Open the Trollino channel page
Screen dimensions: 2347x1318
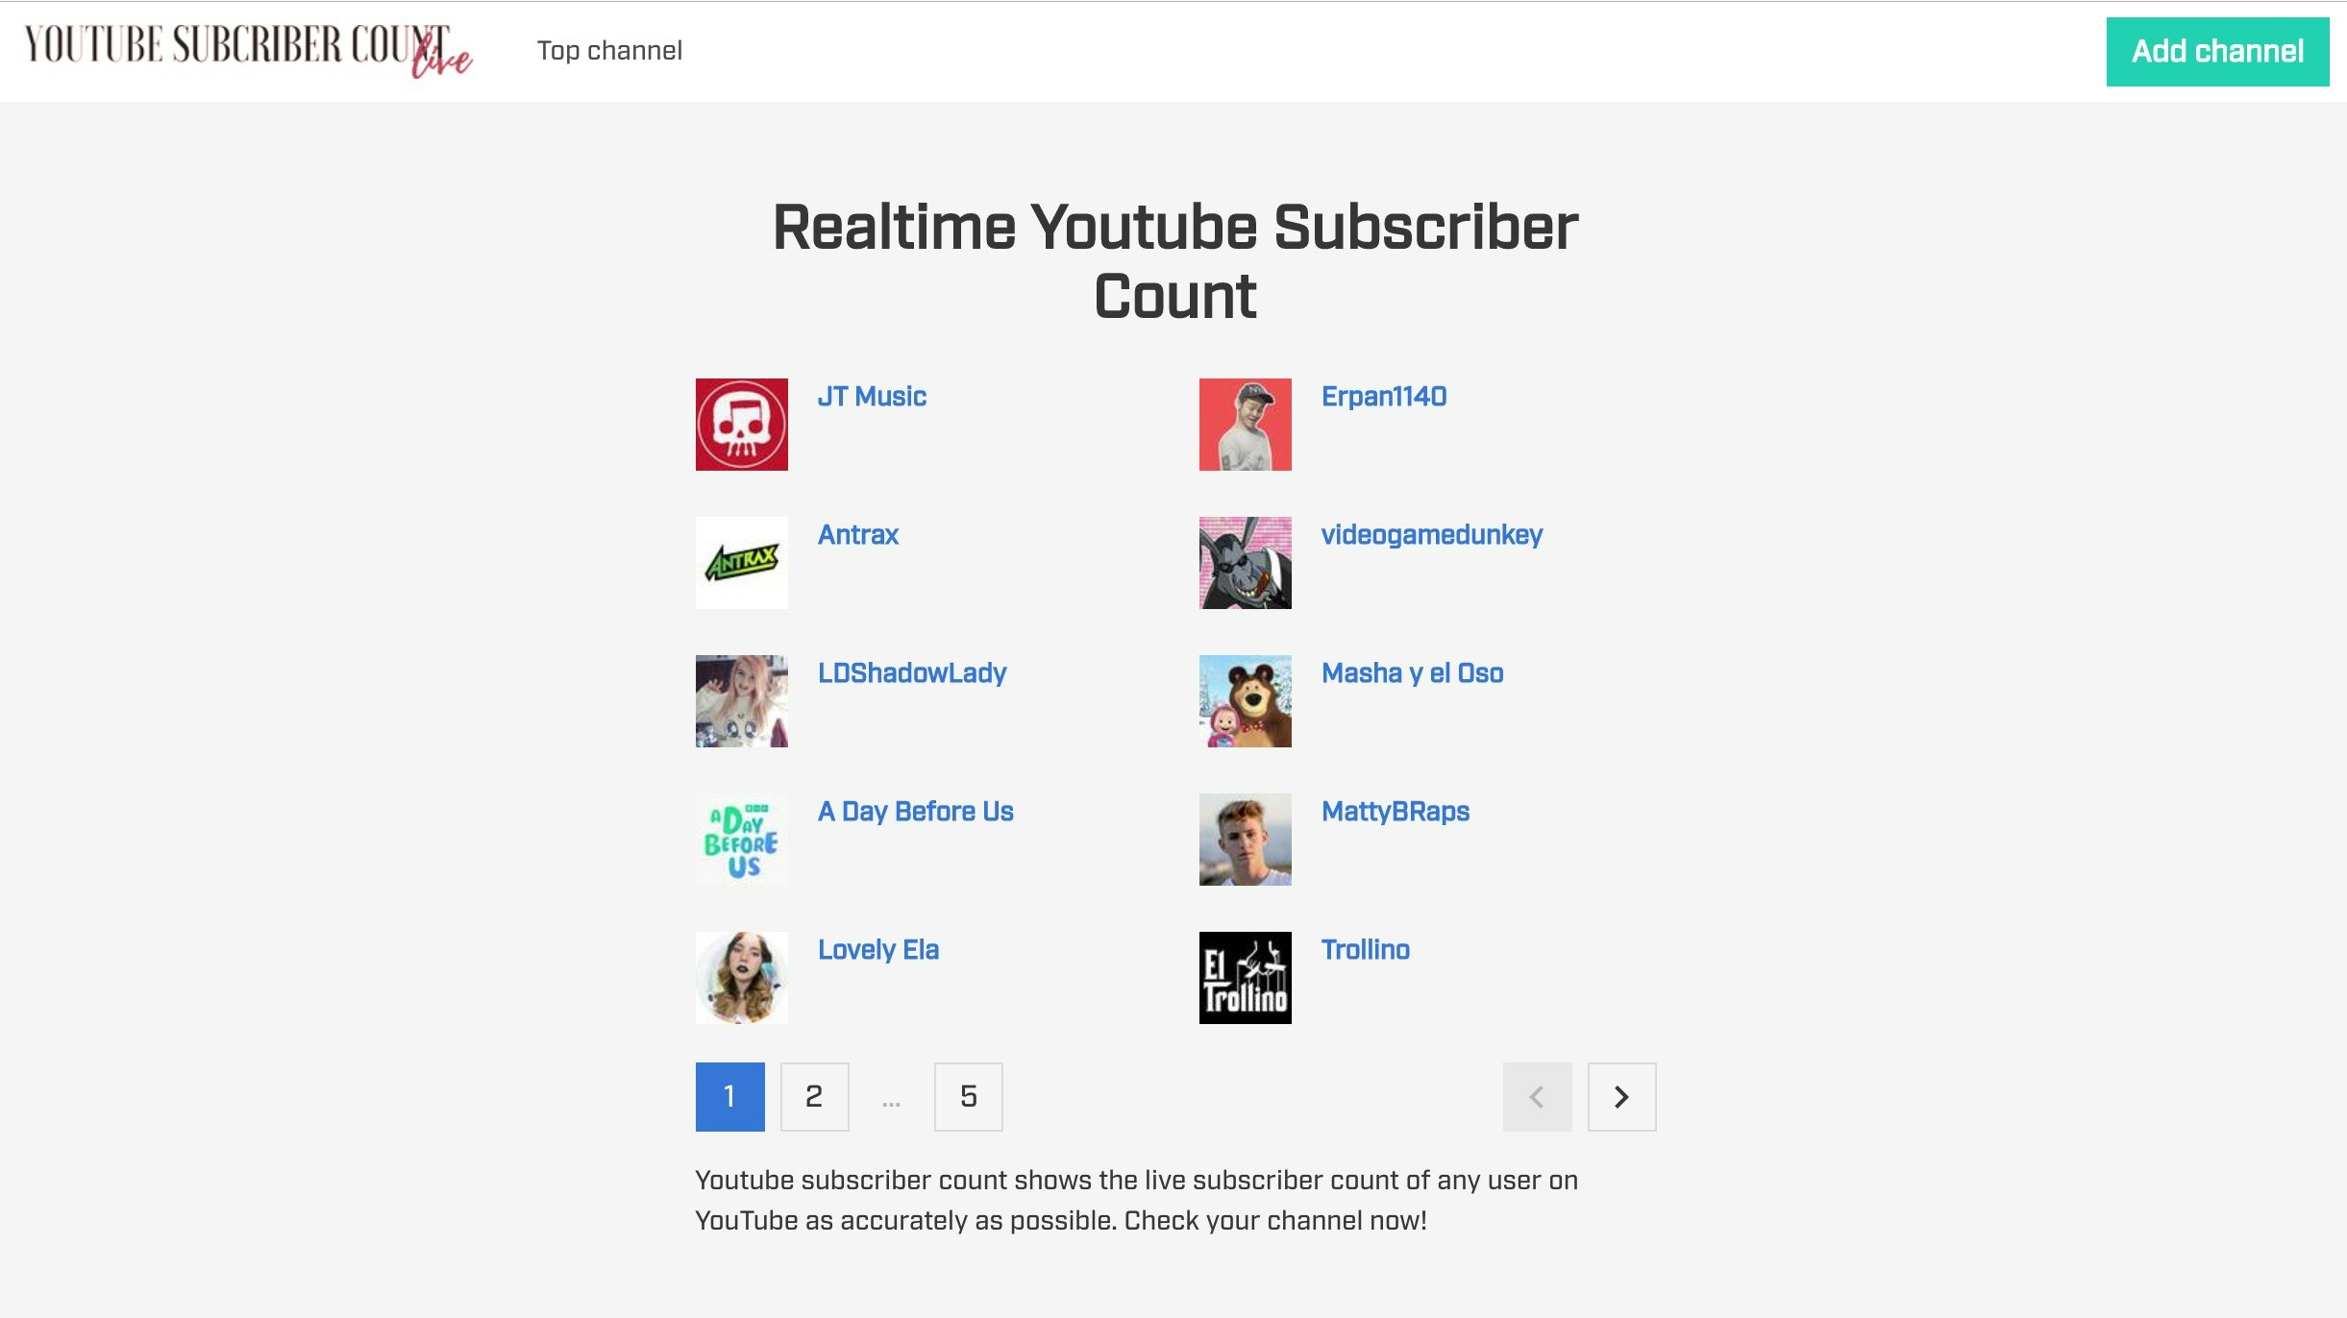[1366, 949]
